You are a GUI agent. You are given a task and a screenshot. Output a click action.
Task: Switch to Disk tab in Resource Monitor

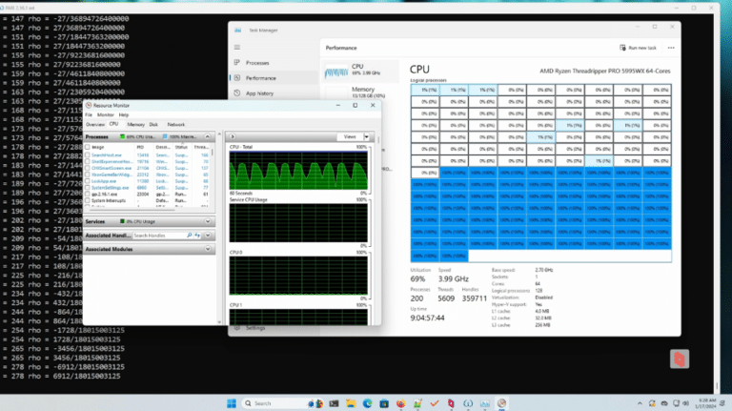[x=153, y=125]
